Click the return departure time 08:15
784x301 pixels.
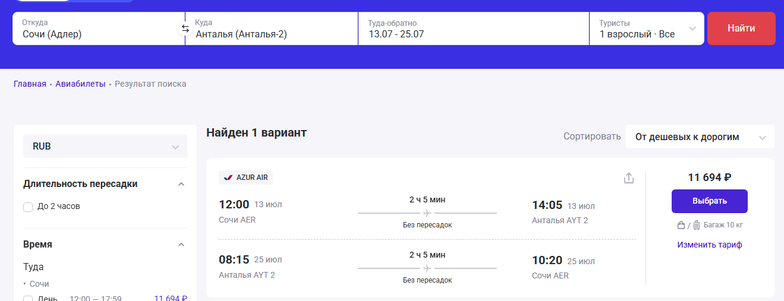[234, 260]
